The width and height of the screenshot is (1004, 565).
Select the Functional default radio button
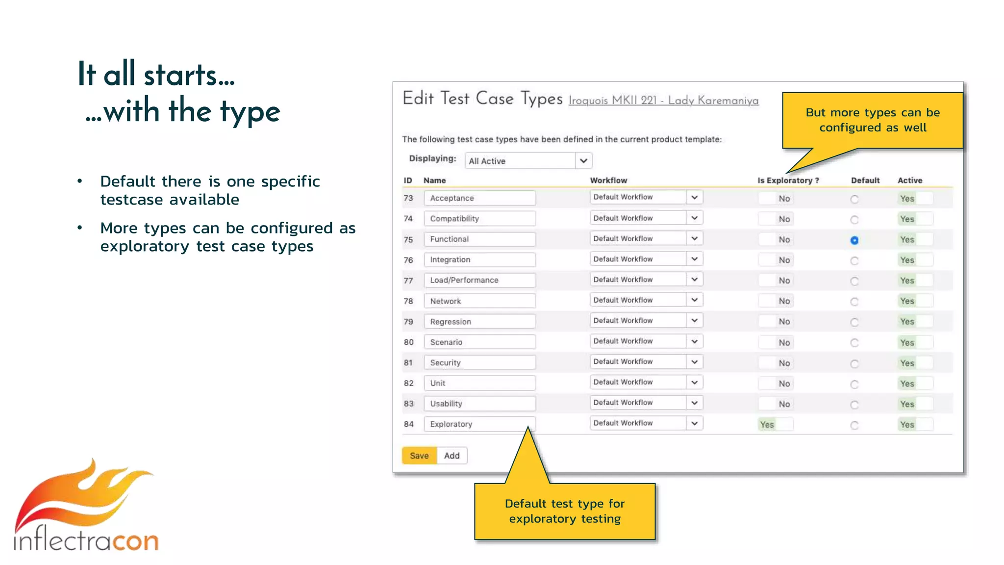(854, 240)
